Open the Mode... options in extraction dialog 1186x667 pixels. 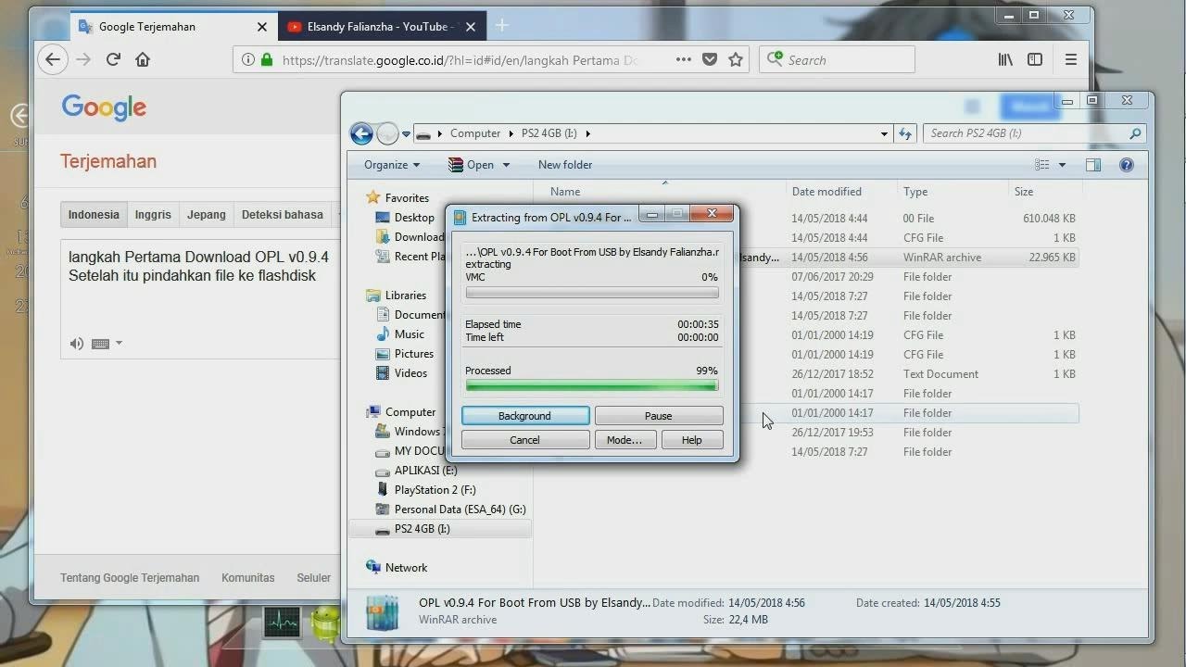tap(625, 440)
